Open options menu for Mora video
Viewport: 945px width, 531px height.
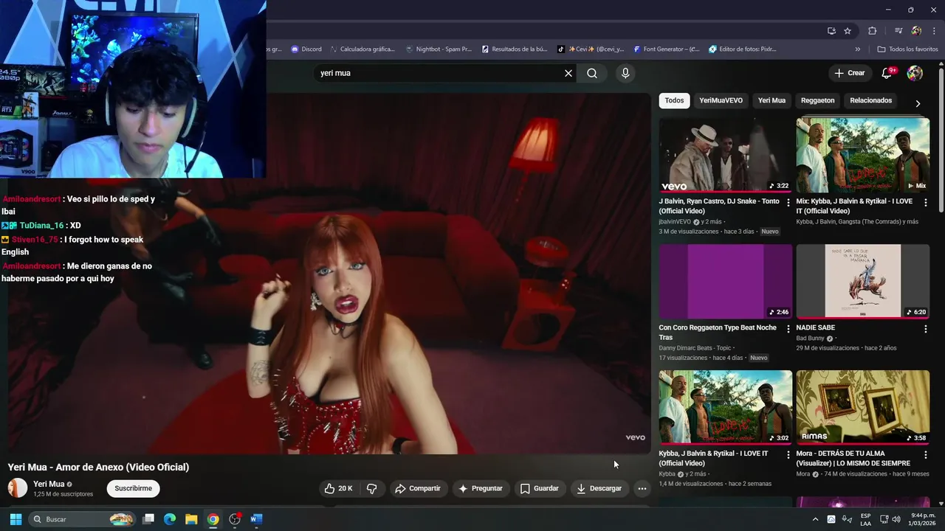pyautogui.click(x=925, y=455)
